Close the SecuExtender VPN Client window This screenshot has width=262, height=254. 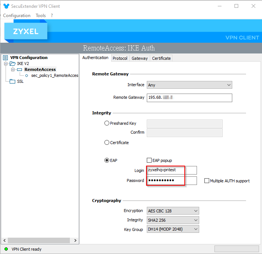tap(253, 6)
